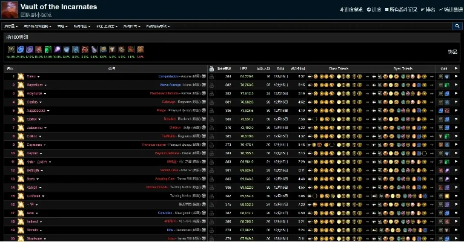Open player Holynurse in rank 3

[35, 94]
